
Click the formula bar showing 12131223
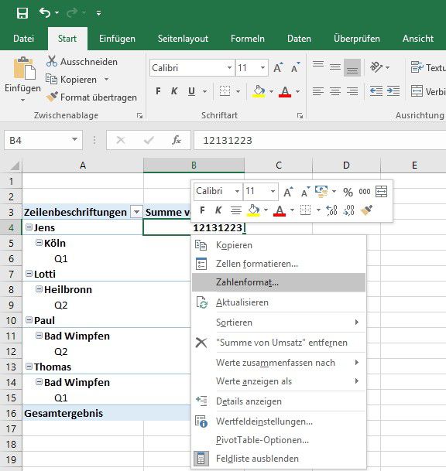[320, 140]
